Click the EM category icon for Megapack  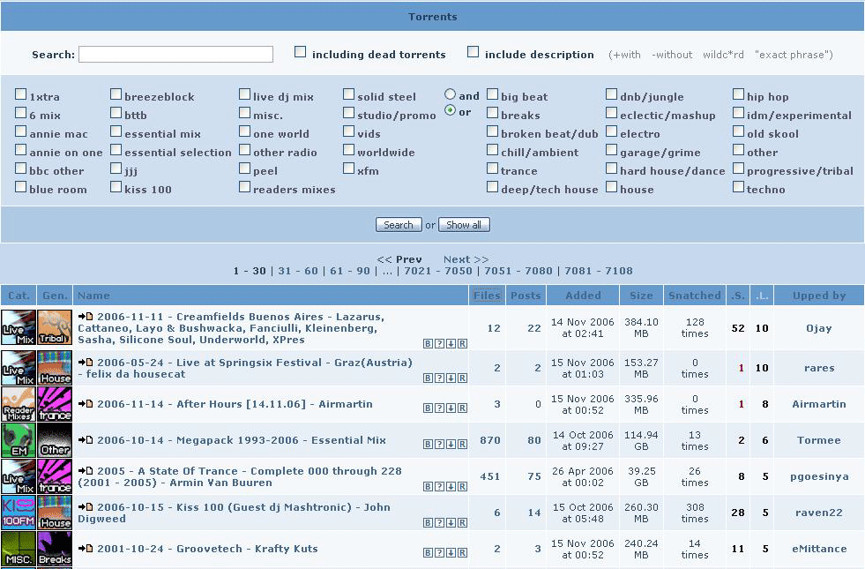tap(19, 439)
